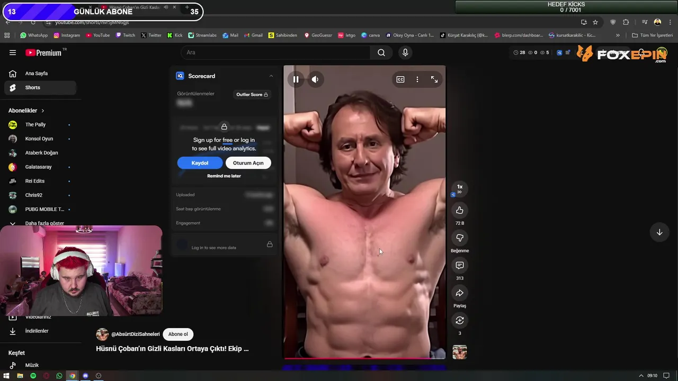Open the remix button
Viewport: 678px width, 381px height.
click(460, 320)
